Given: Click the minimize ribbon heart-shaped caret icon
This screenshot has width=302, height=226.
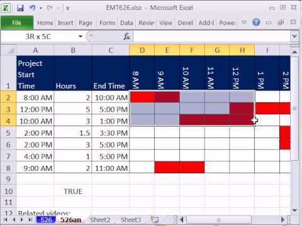Looking at the screenshot, I should point(244,22).
